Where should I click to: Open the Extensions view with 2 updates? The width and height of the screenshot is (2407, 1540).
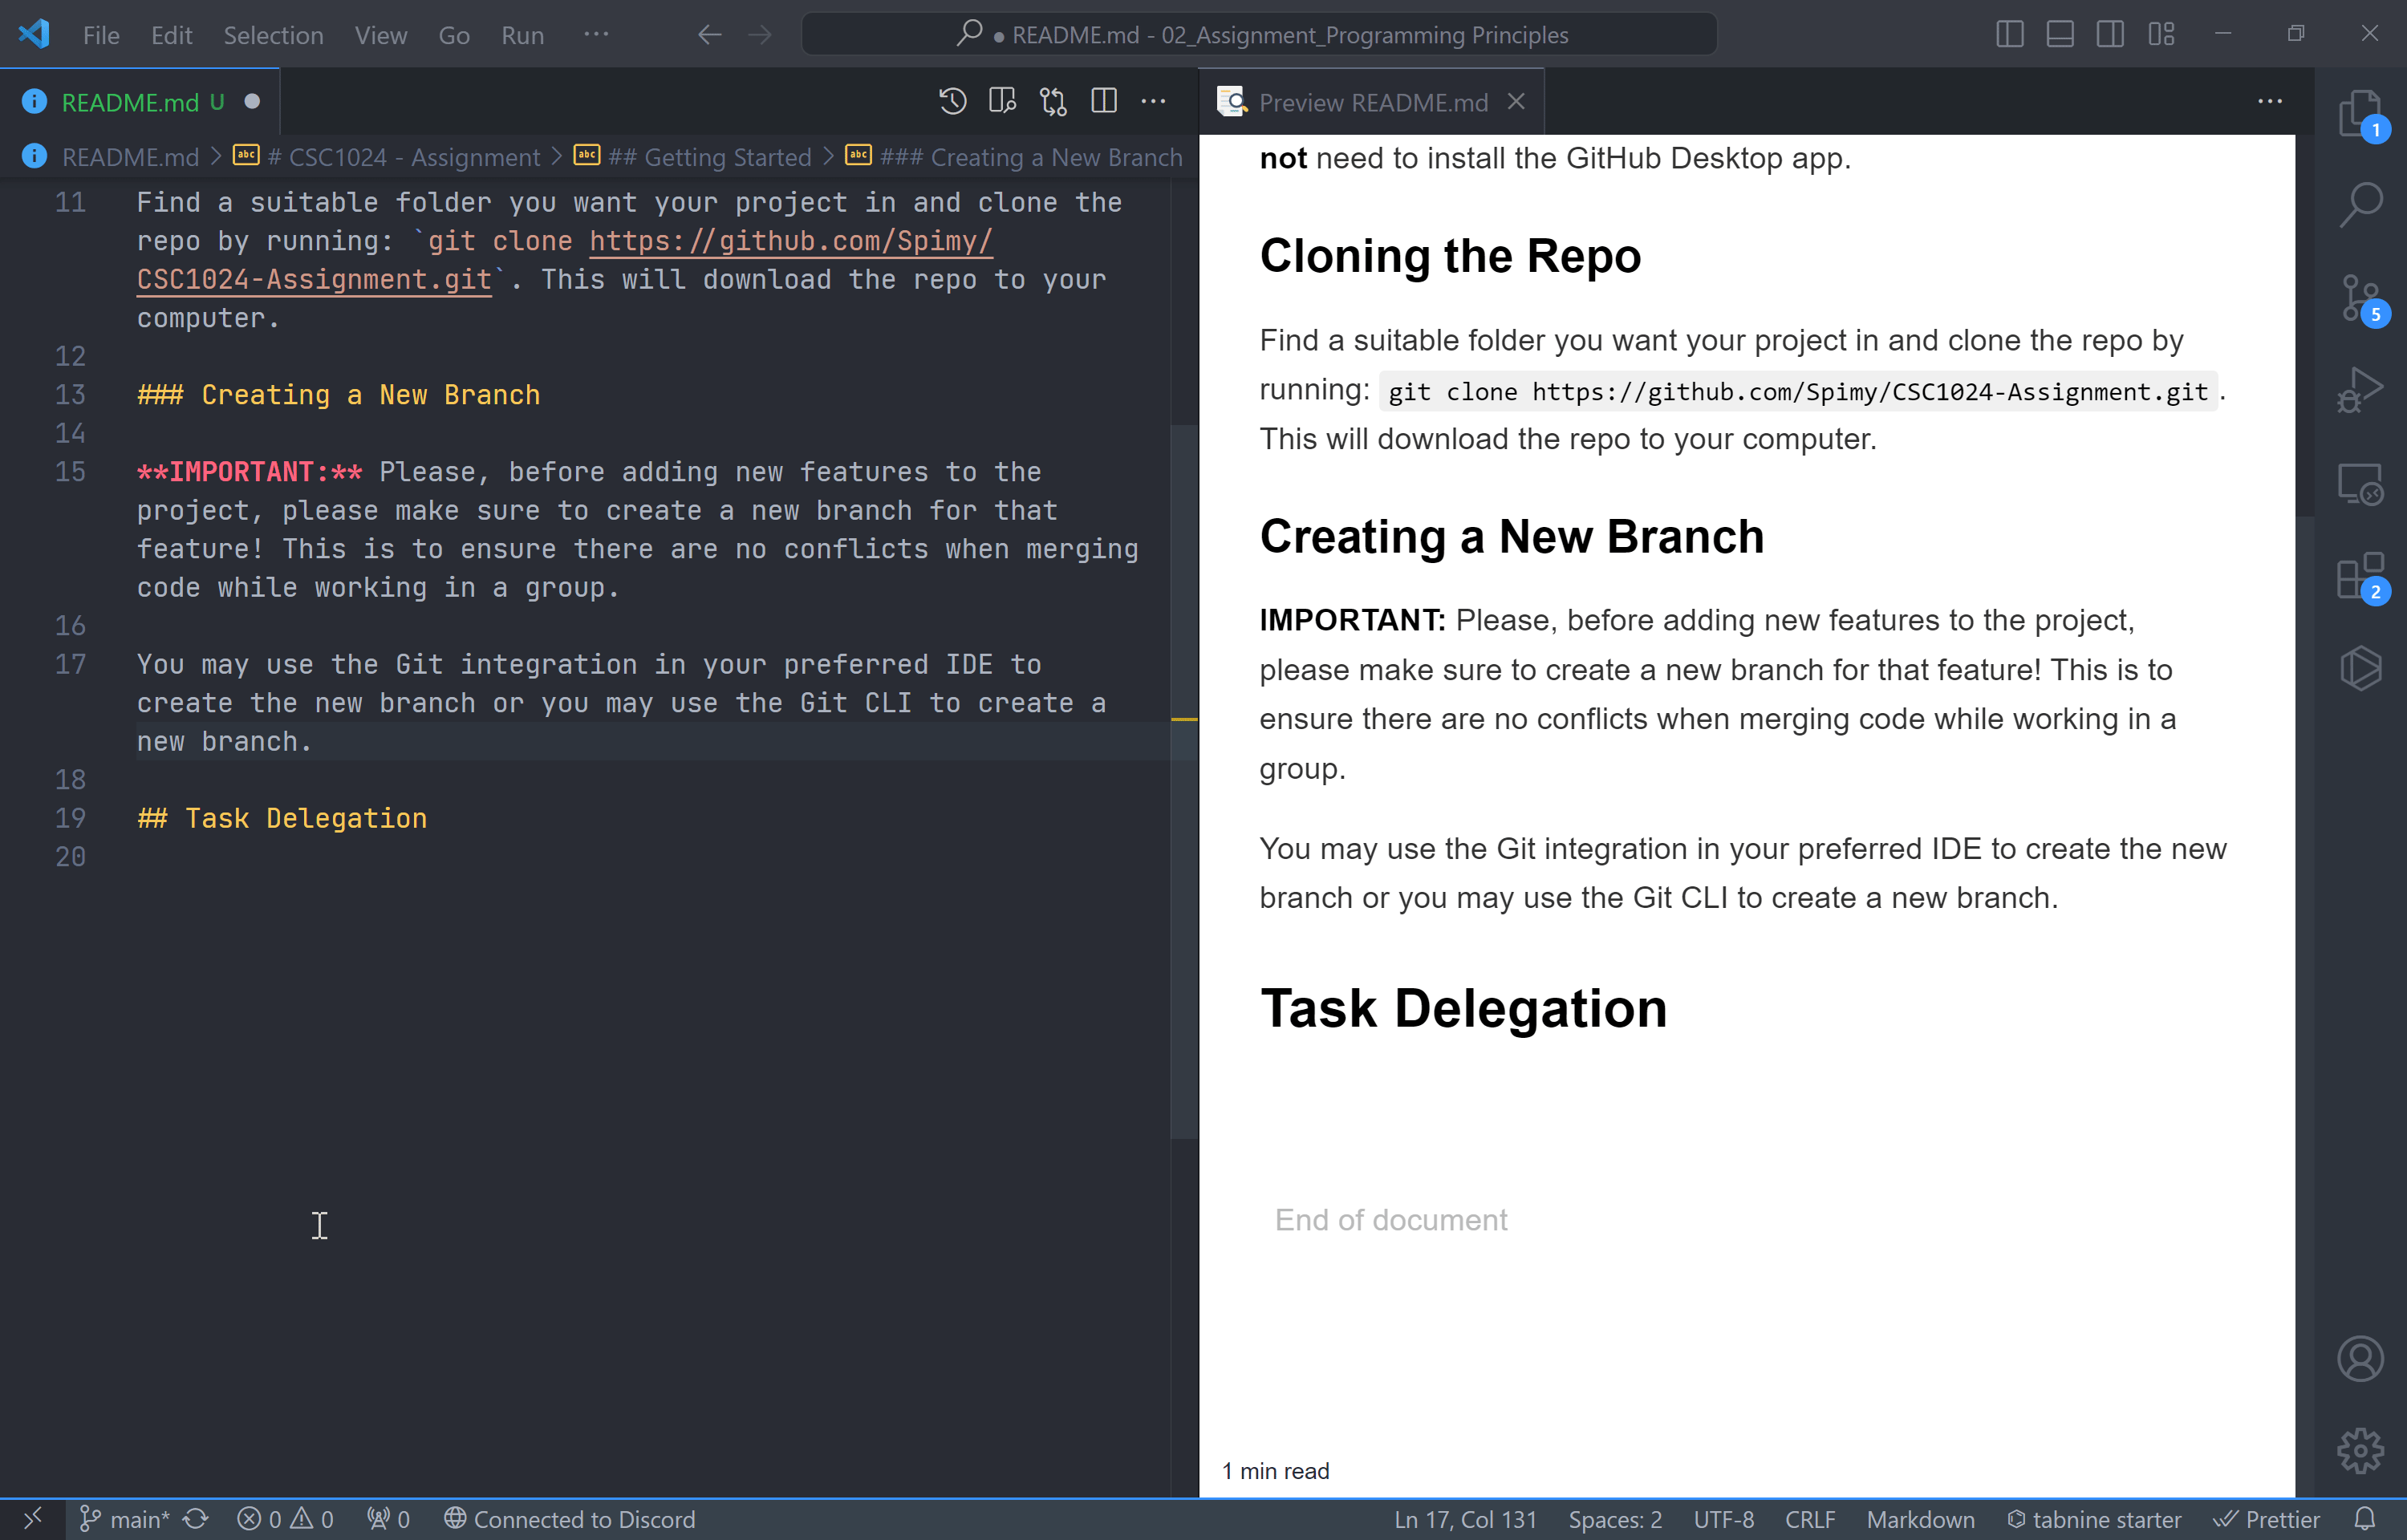[x=2361, y=575]
